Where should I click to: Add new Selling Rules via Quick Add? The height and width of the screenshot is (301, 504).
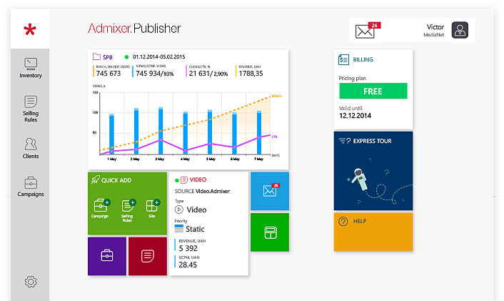coord(127,208)
